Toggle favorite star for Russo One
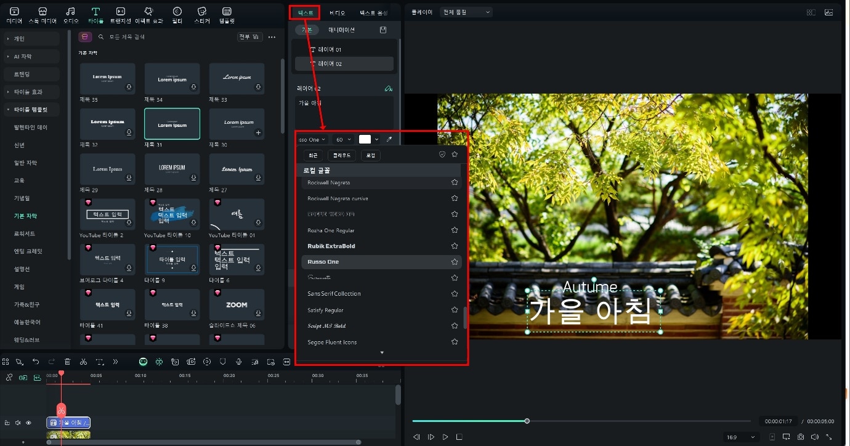This screenshot has height=446, width=850. [x=455, y=262]
